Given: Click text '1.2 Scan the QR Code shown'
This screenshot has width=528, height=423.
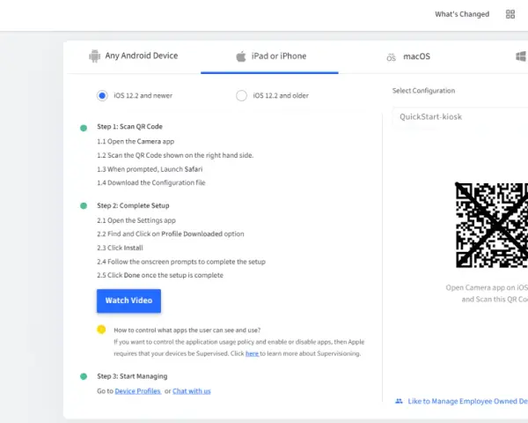Looking at the screenshot, I should (175, 155).
